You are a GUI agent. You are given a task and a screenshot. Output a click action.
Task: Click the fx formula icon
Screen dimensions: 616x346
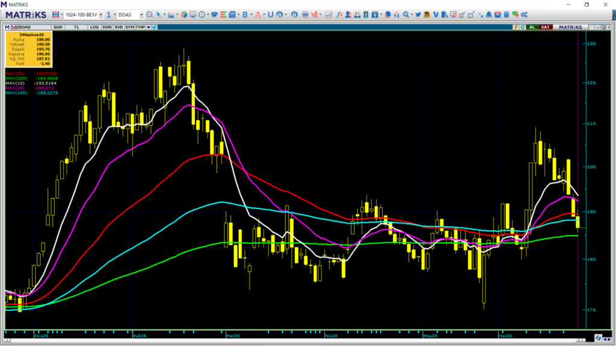coord(339,14)
